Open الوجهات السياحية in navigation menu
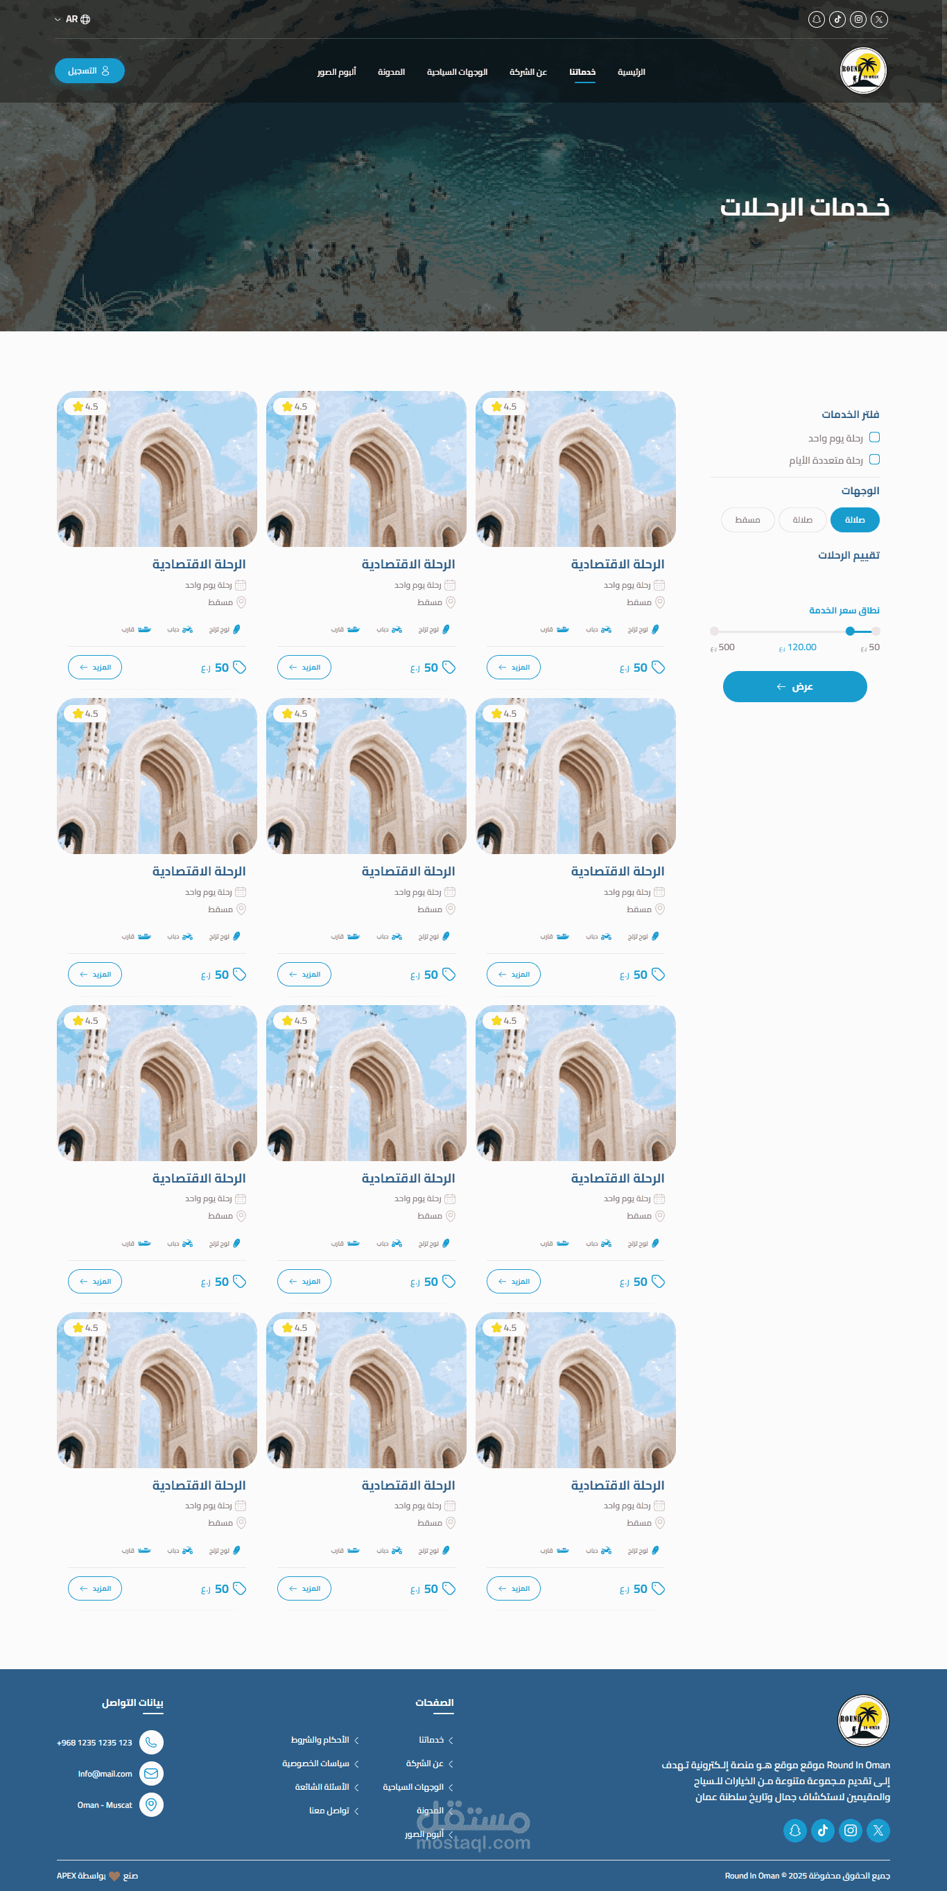This screenshot has width=947, height=1891. pyautogui.click(x=457, y=72)
